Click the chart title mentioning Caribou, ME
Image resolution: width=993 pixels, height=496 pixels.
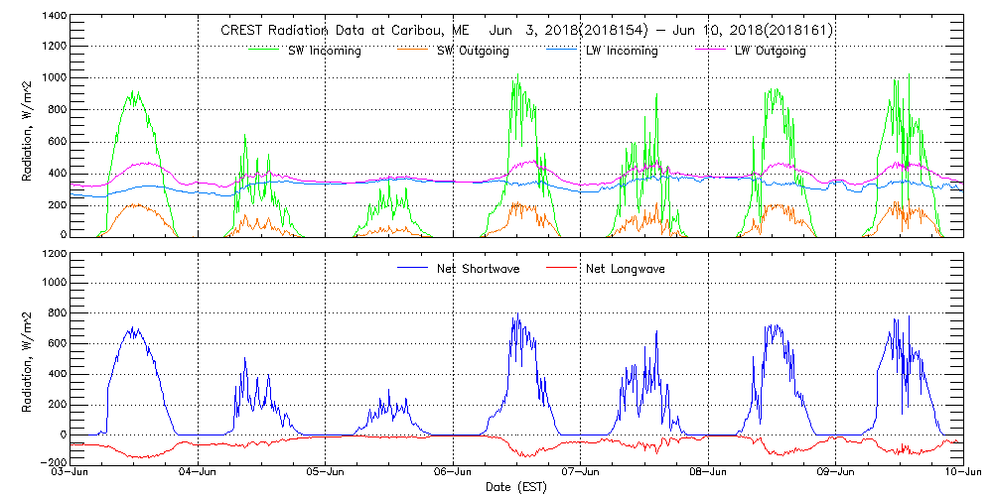[x=526, y=31]
